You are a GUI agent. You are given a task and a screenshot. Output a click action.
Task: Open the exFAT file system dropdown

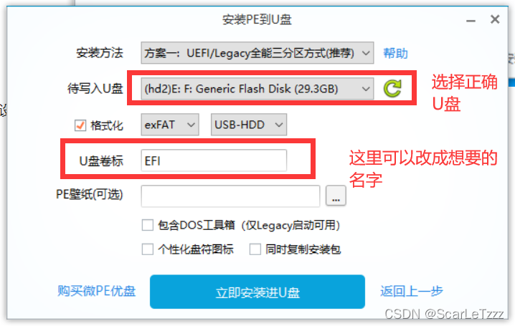[x=170, y=125]
